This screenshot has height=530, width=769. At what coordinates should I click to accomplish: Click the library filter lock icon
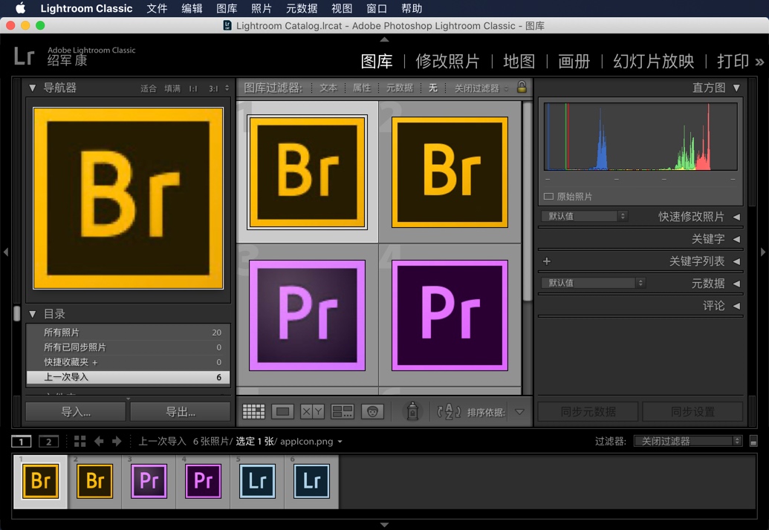[x=522, y=87]
